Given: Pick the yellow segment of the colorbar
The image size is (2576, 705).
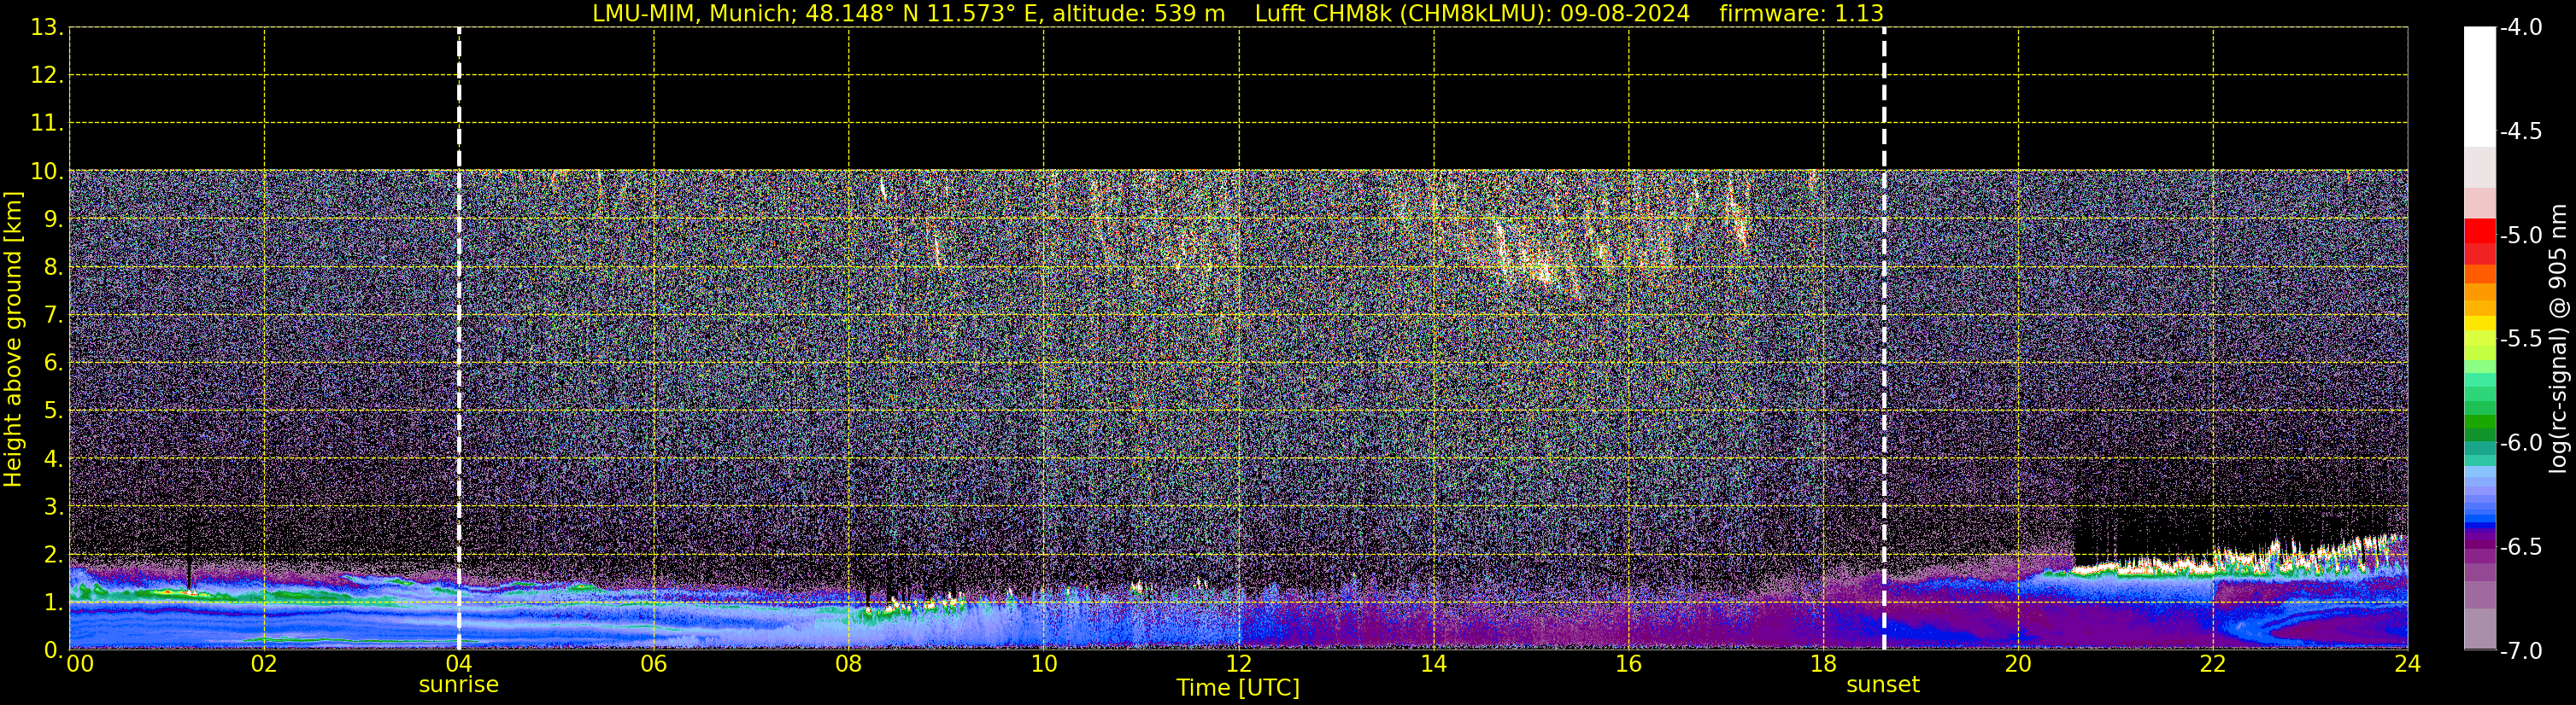Looking at the screenshot, I should click(x=2479, y=323).
